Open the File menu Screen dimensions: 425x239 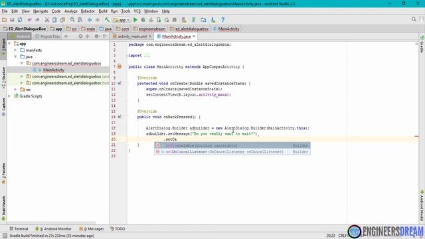tap(5, 11)
